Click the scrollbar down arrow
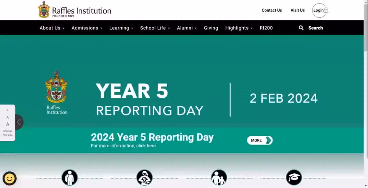 click(x=366, y=186)
